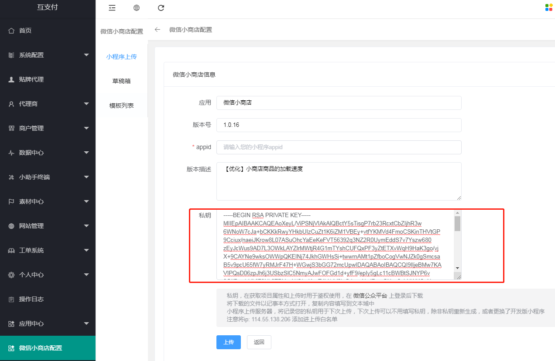Expand the 商户管理 menu arrow
555x361 pixels.
[x=86, y=128]
